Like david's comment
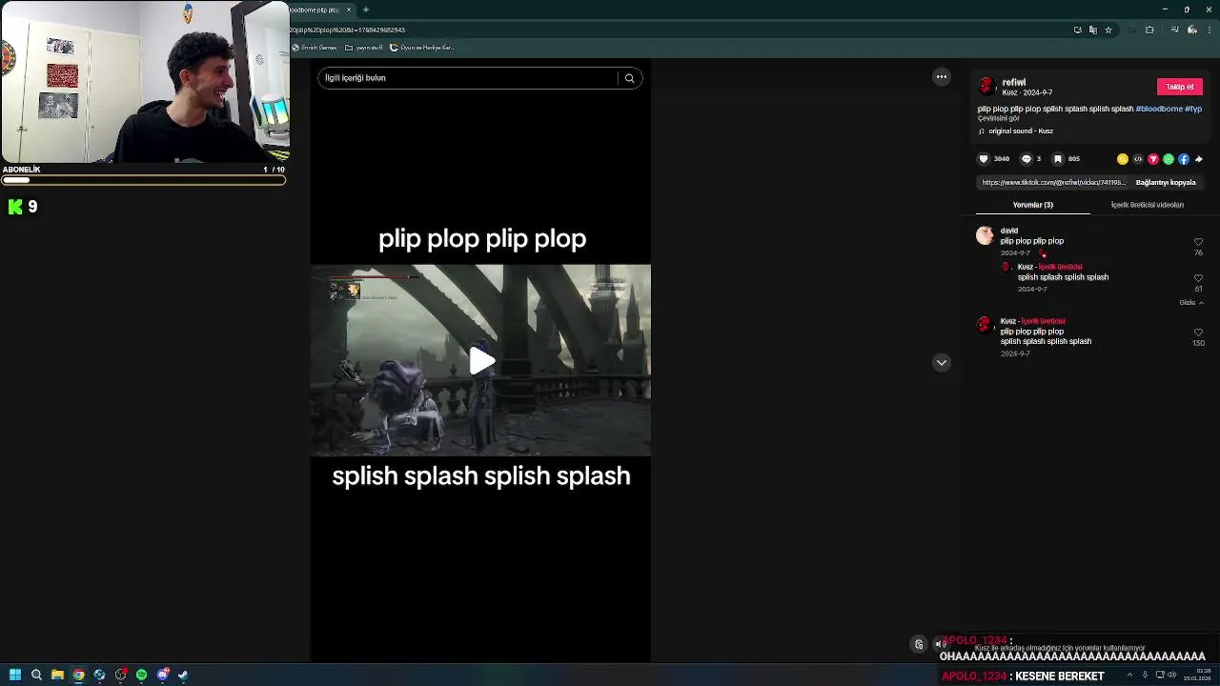 1198,242
